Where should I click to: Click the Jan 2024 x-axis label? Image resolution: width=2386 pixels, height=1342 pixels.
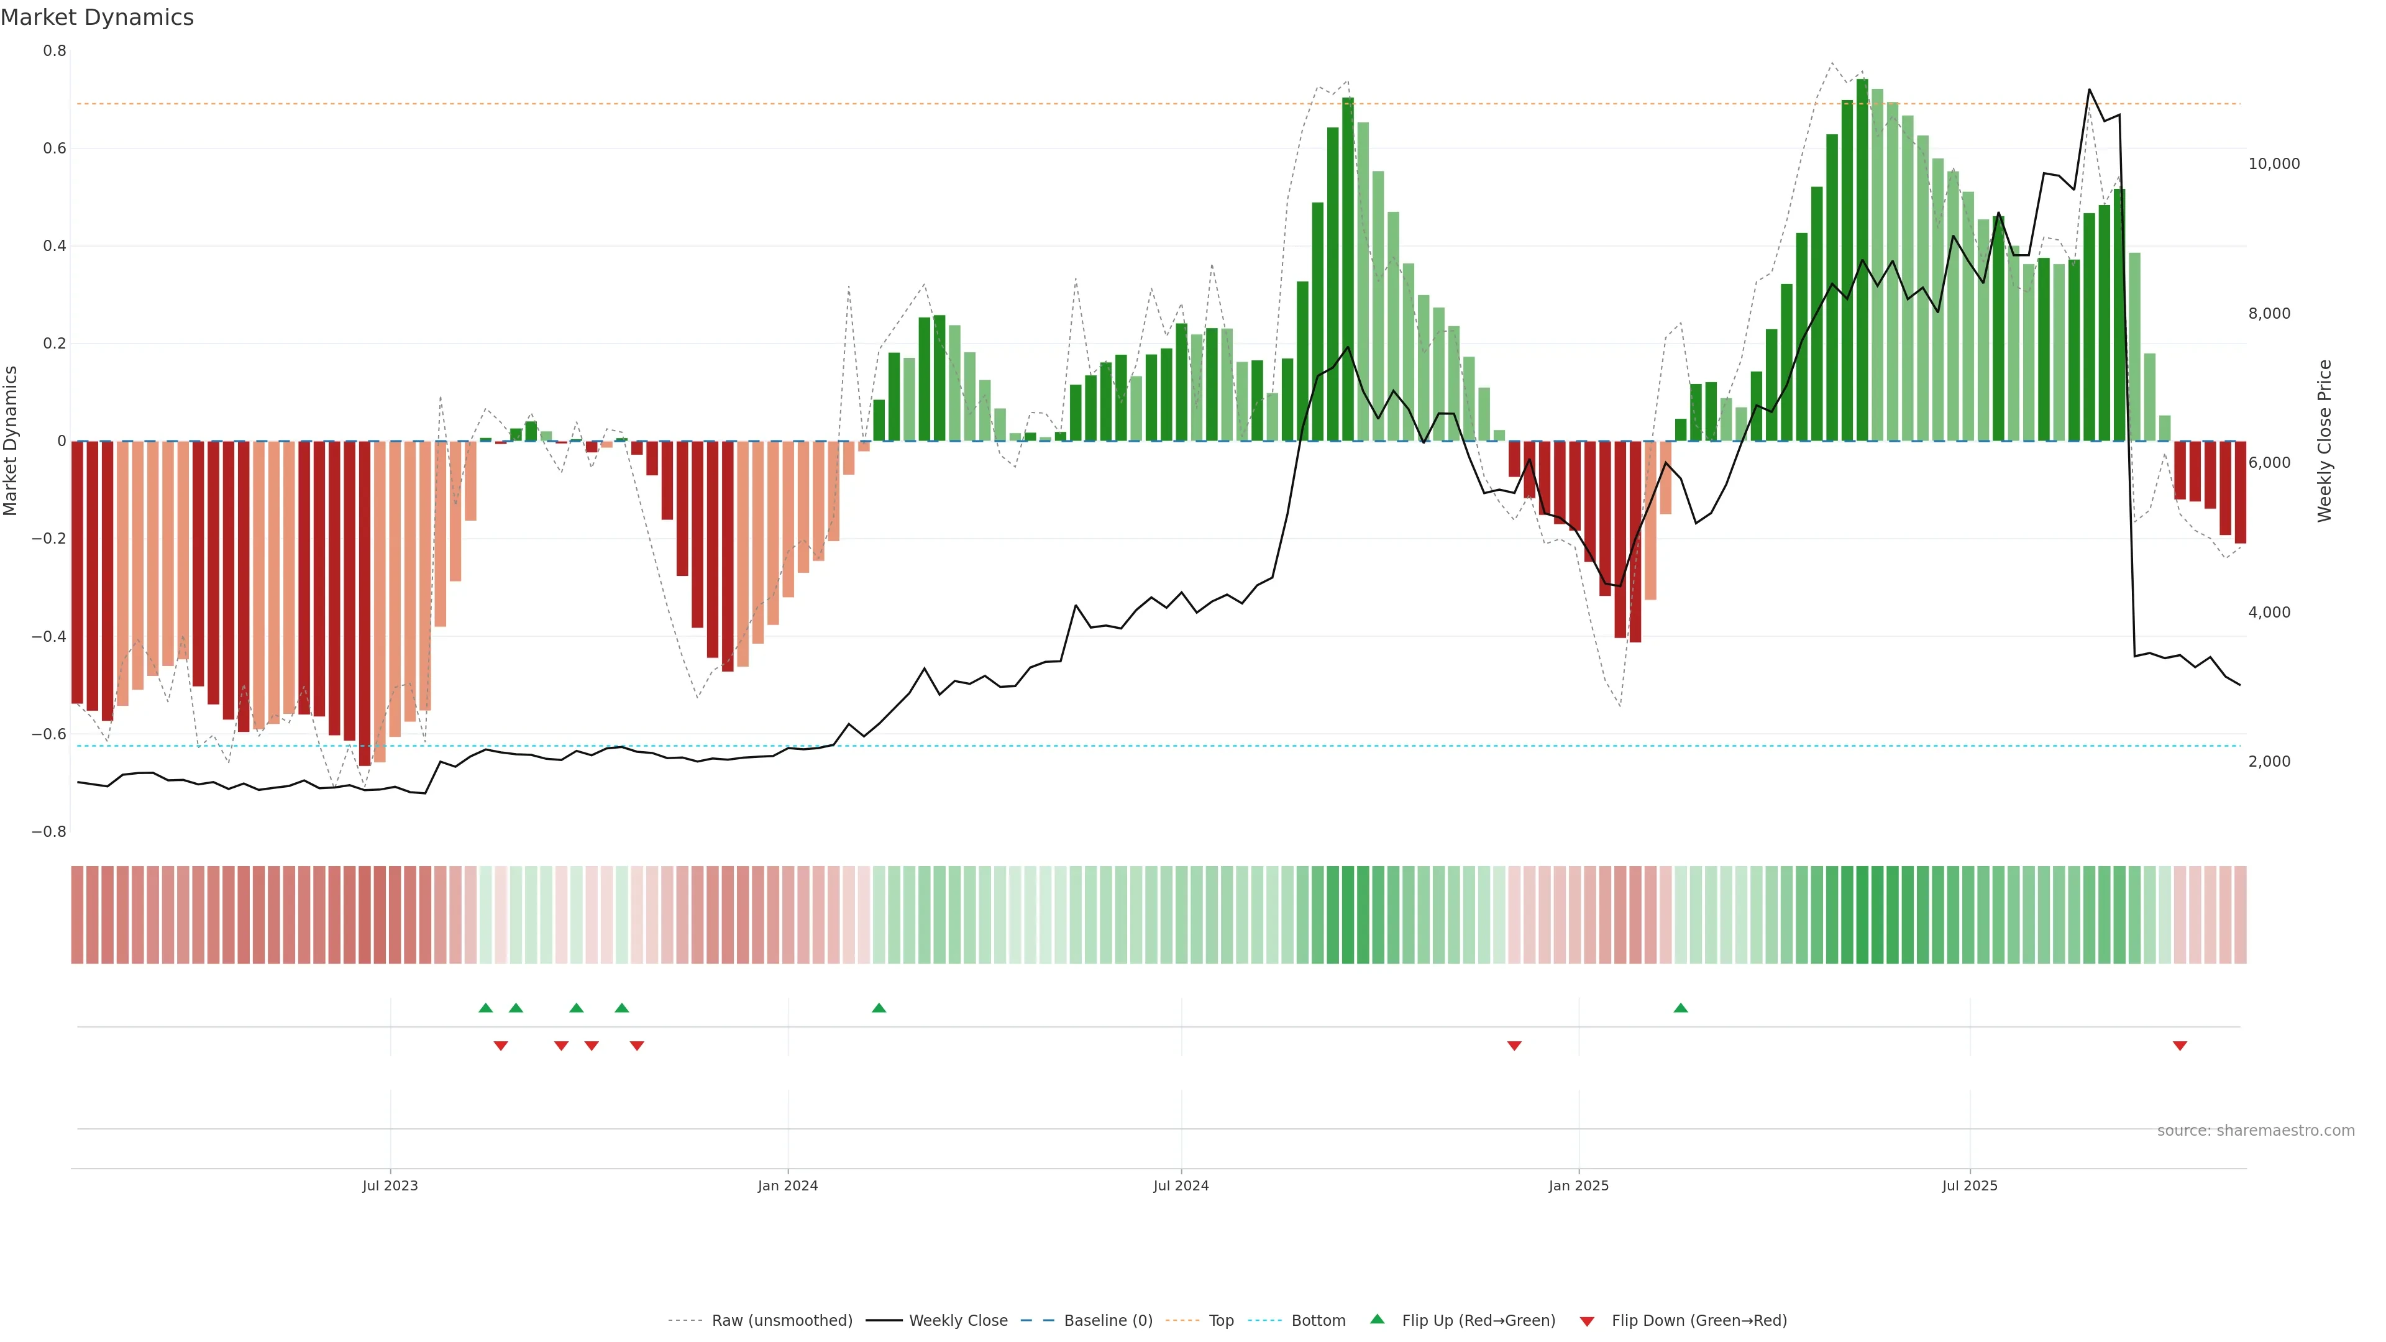tap(787, 1185)
